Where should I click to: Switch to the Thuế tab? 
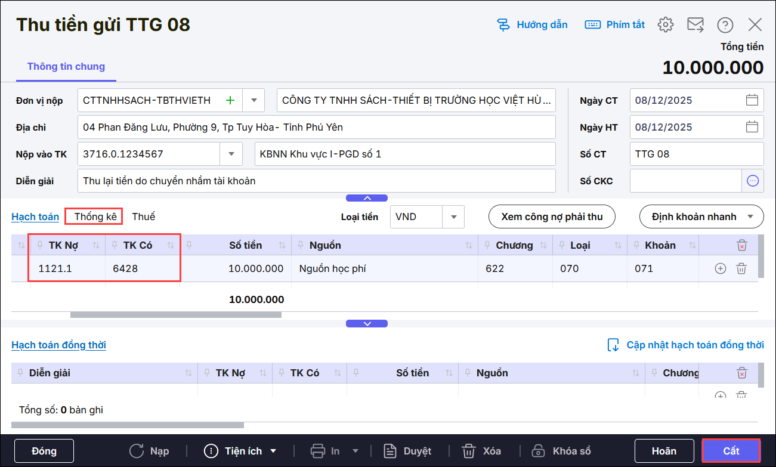pos(143,217)
